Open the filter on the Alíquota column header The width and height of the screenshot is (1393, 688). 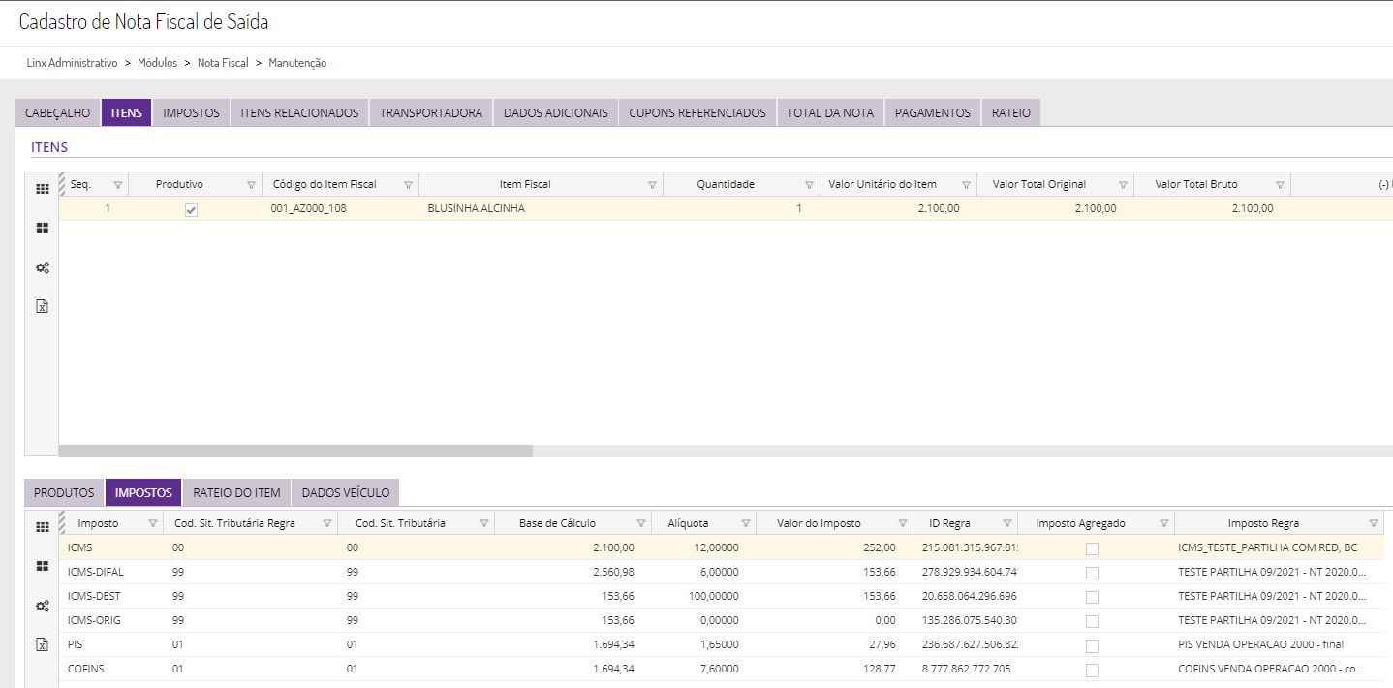click(x=745, y=523)
